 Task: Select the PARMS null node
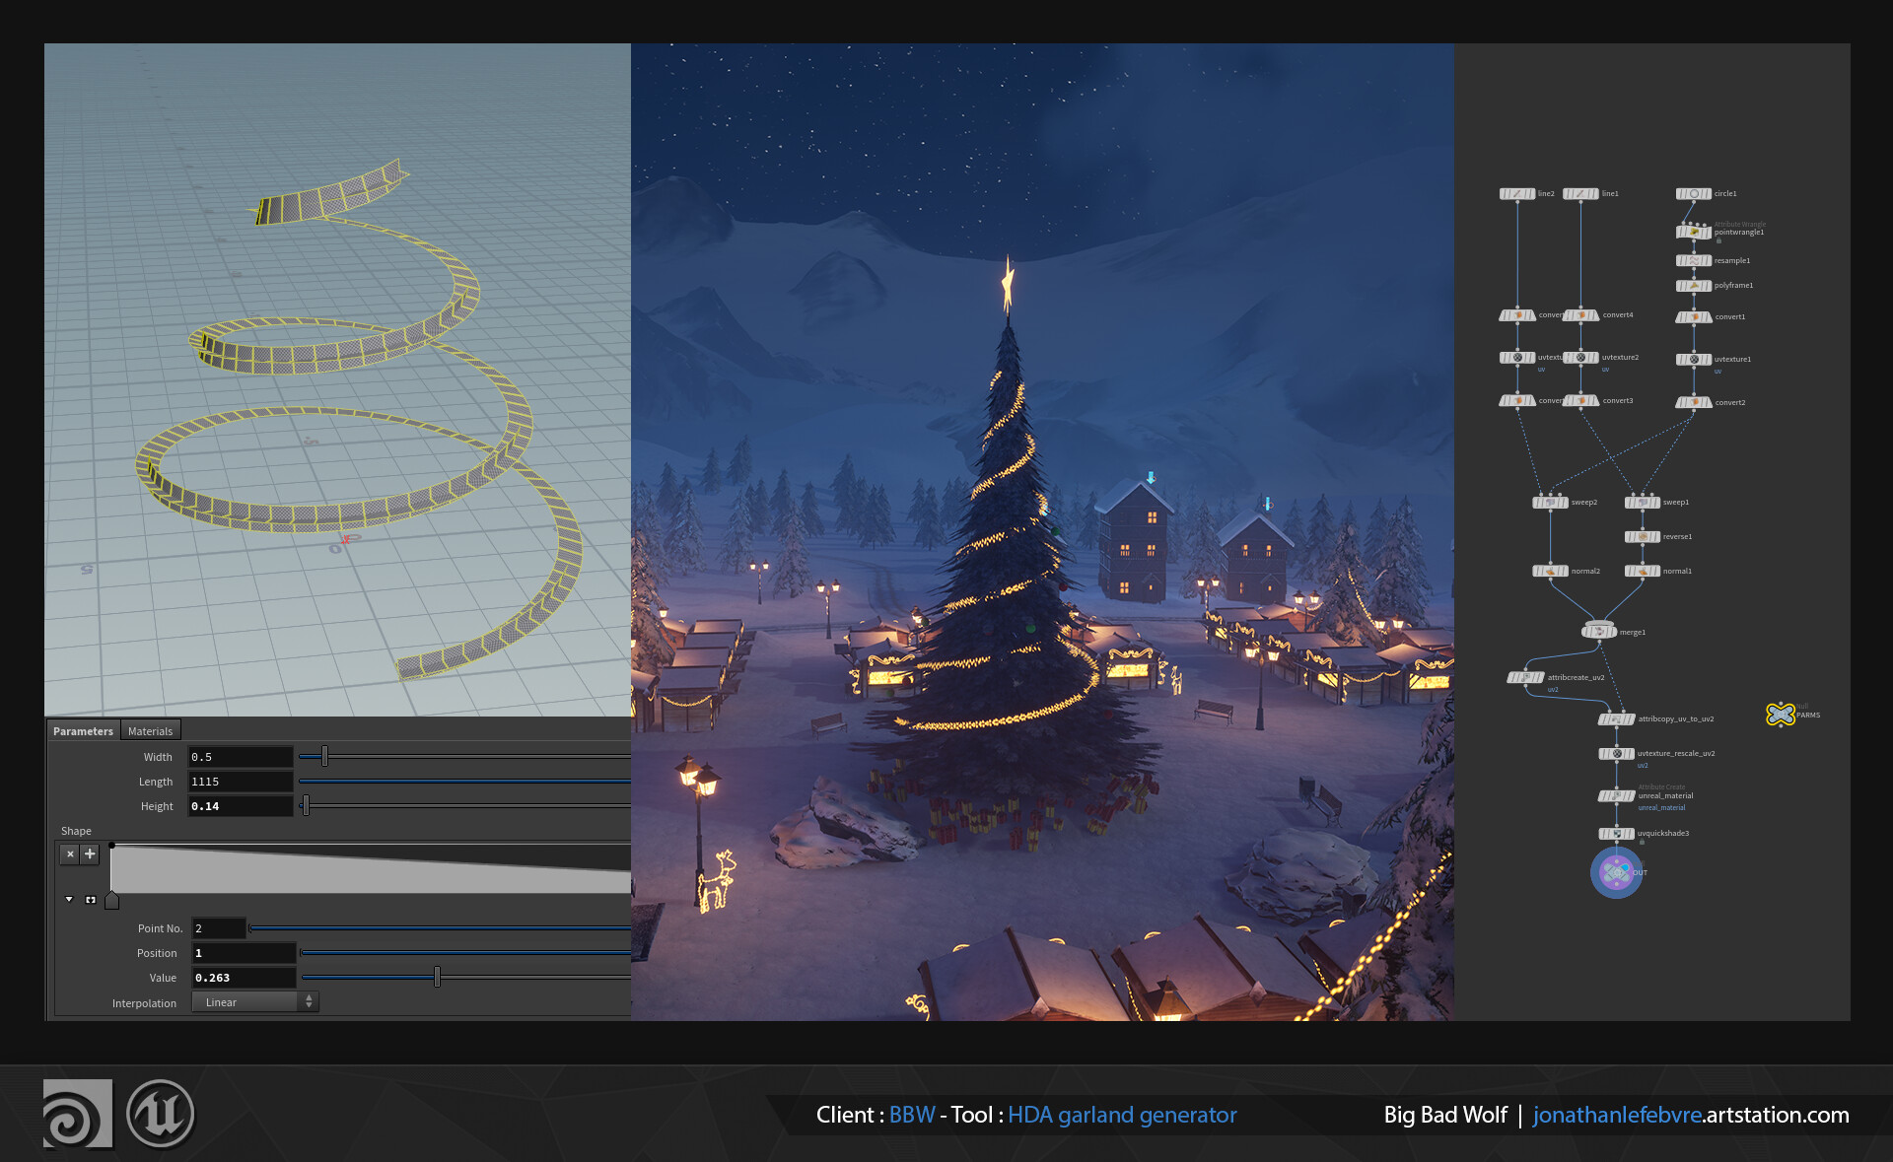pyautogui.click(x=1780, y=715)
